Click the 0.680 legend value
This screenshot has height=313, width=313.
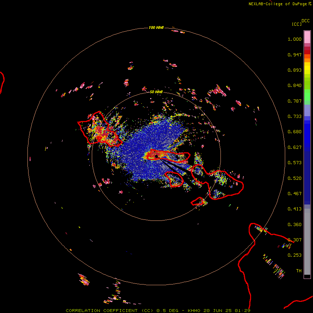tap(295, 132)
